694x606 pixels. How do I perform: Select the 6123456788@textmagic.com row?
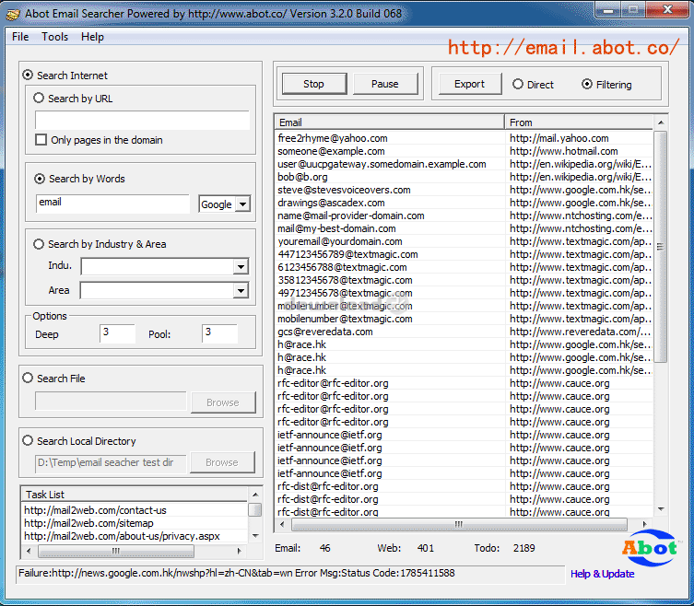point(464,267)
